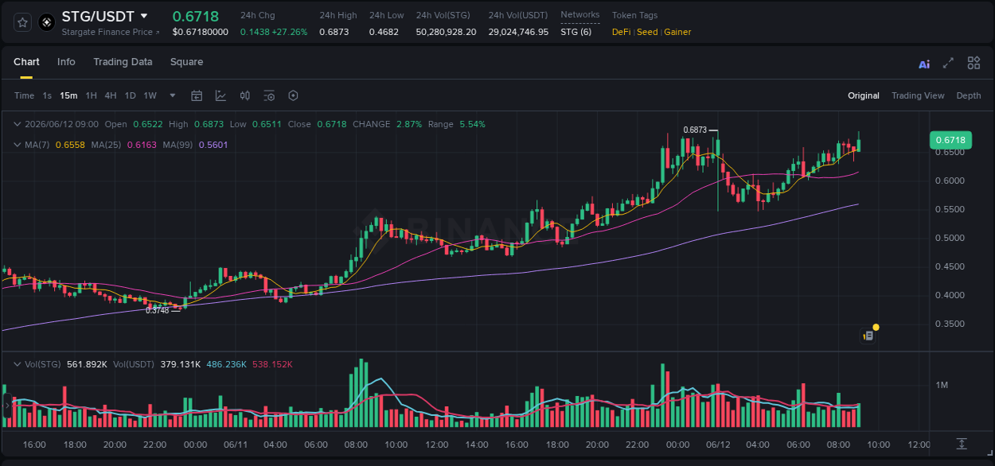Expand chart to fullscreen
The height and width of the screenshot is (466, 995).
pos(948,63)
